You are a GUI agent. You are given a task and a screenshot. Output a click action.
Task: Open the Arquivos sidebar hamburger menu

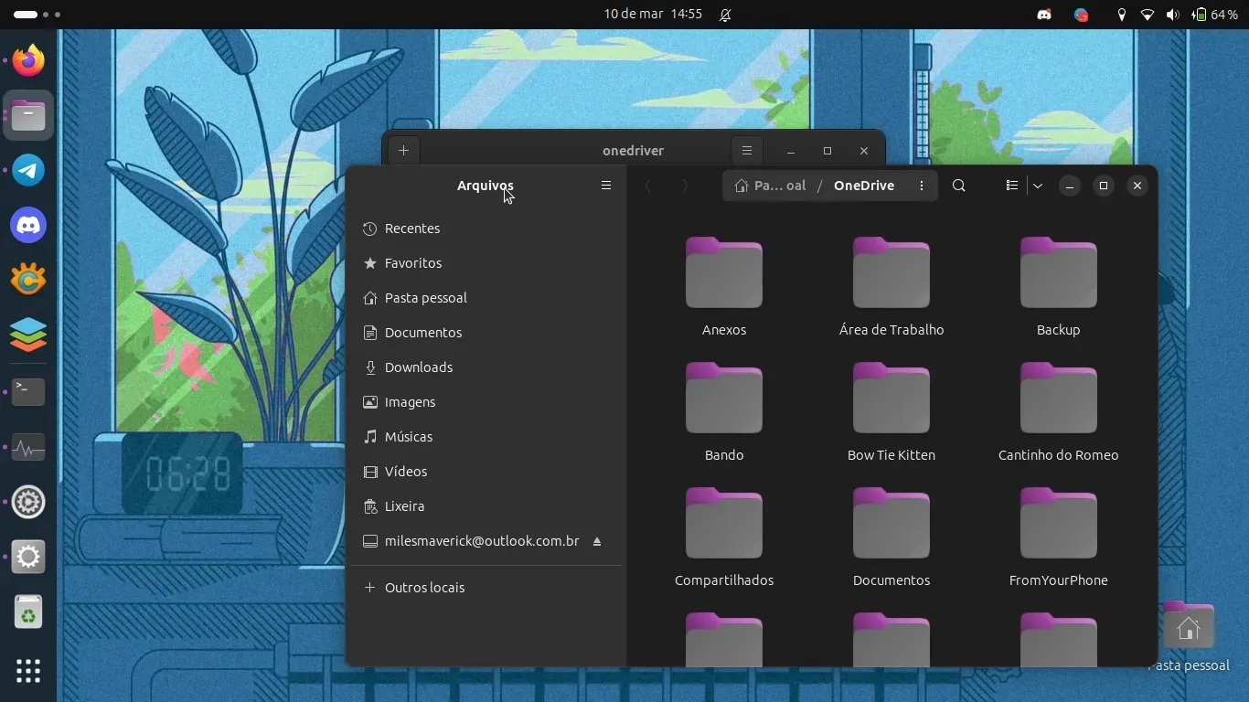[605, 186]
